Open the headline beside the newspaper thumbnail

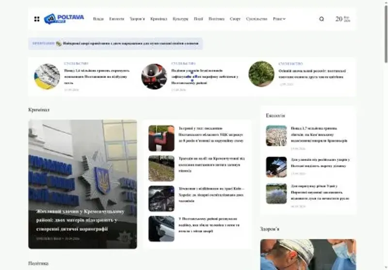pyautogui.click(x=97, y=77)
